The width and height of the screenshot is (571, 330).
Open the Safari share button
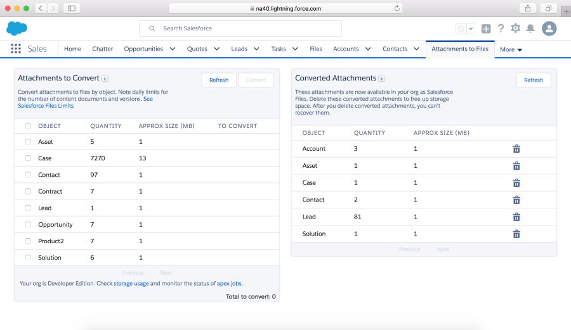click(528, 8)
